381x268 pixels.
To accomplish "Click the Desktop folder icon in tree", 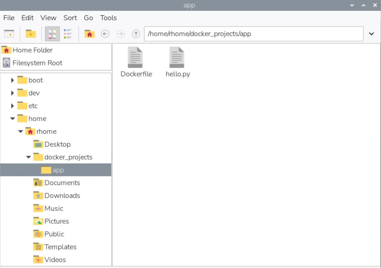I will [x=38, y=144].
